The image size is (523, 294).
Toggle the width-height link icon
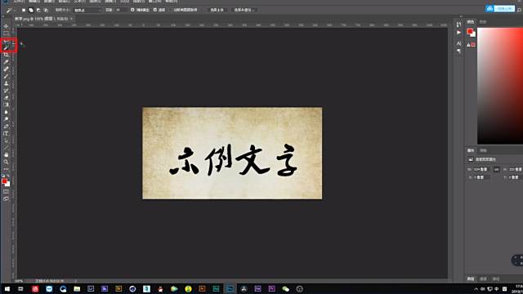(496, 170)
